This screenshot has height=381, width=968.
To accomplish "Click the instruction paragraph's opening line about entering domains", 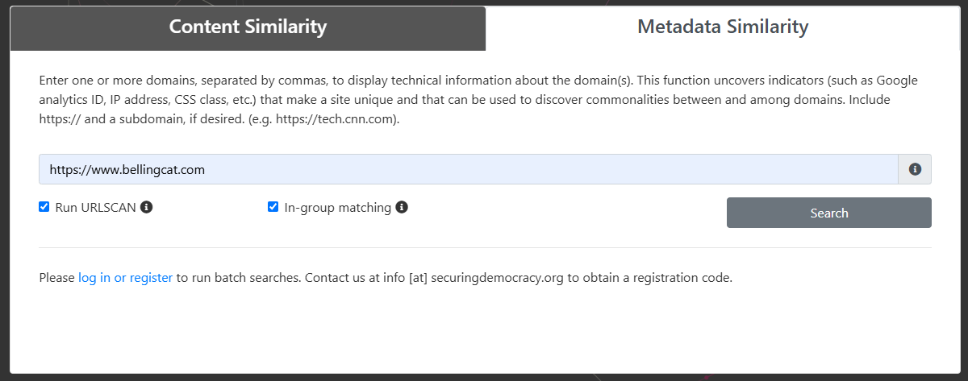I will [478, 81].
